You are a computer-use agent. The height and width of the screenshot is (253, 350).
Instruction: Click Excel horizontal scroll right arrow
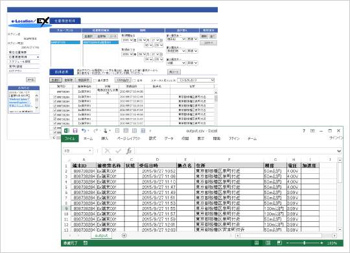[334, 235]
